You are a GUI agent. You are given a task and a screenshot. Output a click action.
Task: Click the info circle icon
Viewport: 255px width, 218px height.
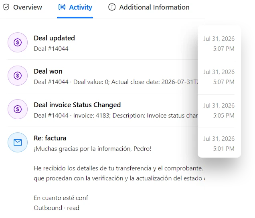pos(112,7)
